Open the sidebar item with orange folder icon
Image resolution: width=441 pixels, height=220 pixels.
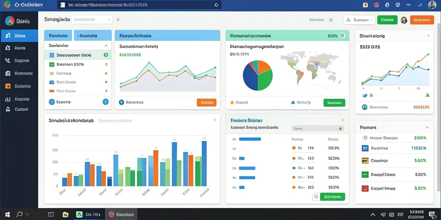pyautogui.click(x=19, y=86)
